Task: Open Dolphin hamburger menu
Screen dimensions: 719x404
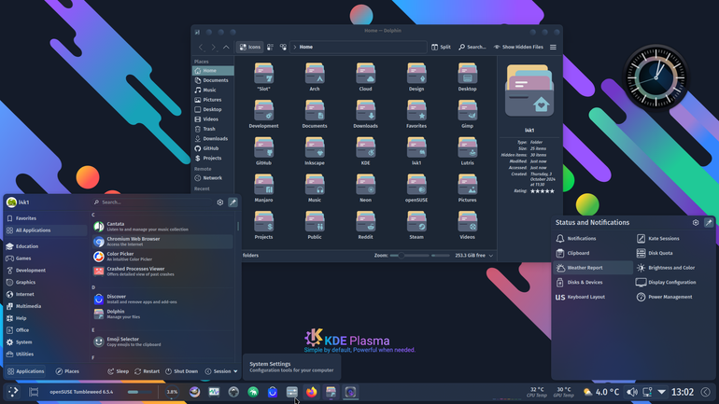Action: pos(553,47)
